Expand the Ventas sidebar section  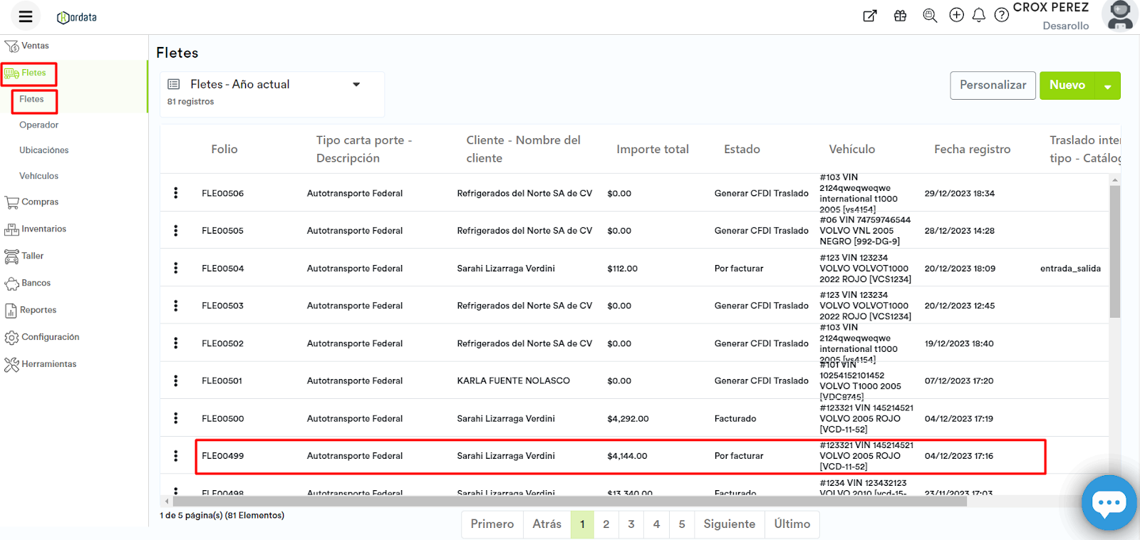[35, 46]
